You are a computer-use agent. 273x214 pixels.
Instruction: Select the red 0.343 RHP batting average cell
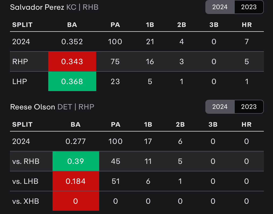pos(72,61)
